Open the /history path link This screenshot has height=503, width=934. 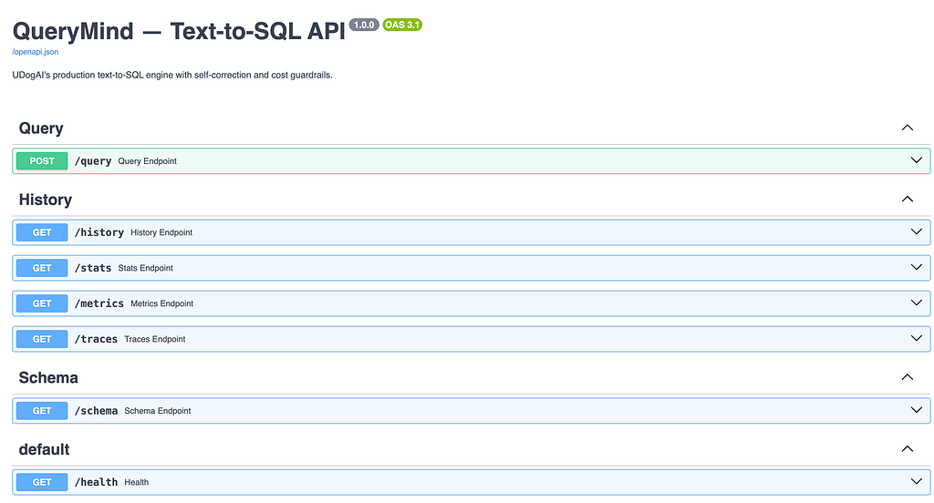click(x=99, y=232)
